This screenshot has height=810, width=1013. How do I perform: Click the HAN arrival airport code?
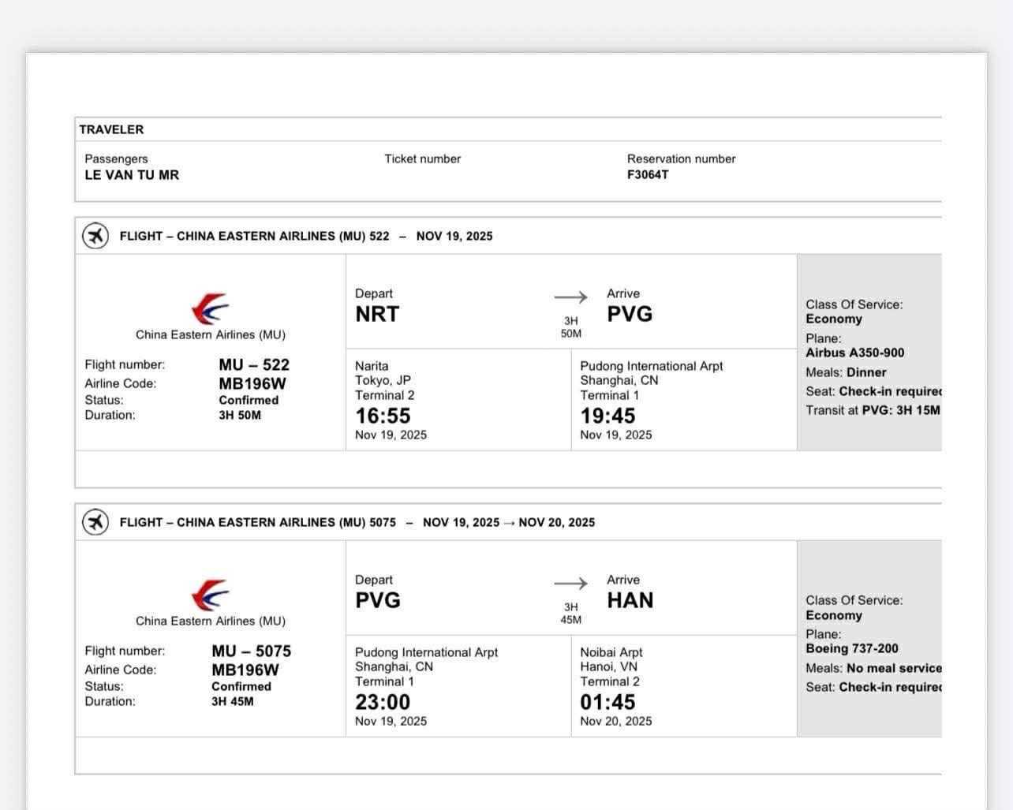630,600
